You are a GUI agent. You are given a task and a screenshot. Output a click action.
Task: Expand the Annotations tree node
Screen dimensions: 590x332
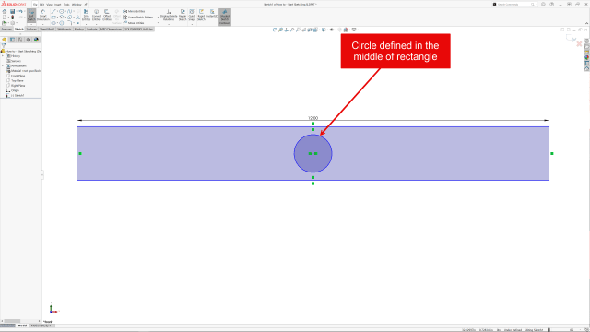[x=3, y=65]
